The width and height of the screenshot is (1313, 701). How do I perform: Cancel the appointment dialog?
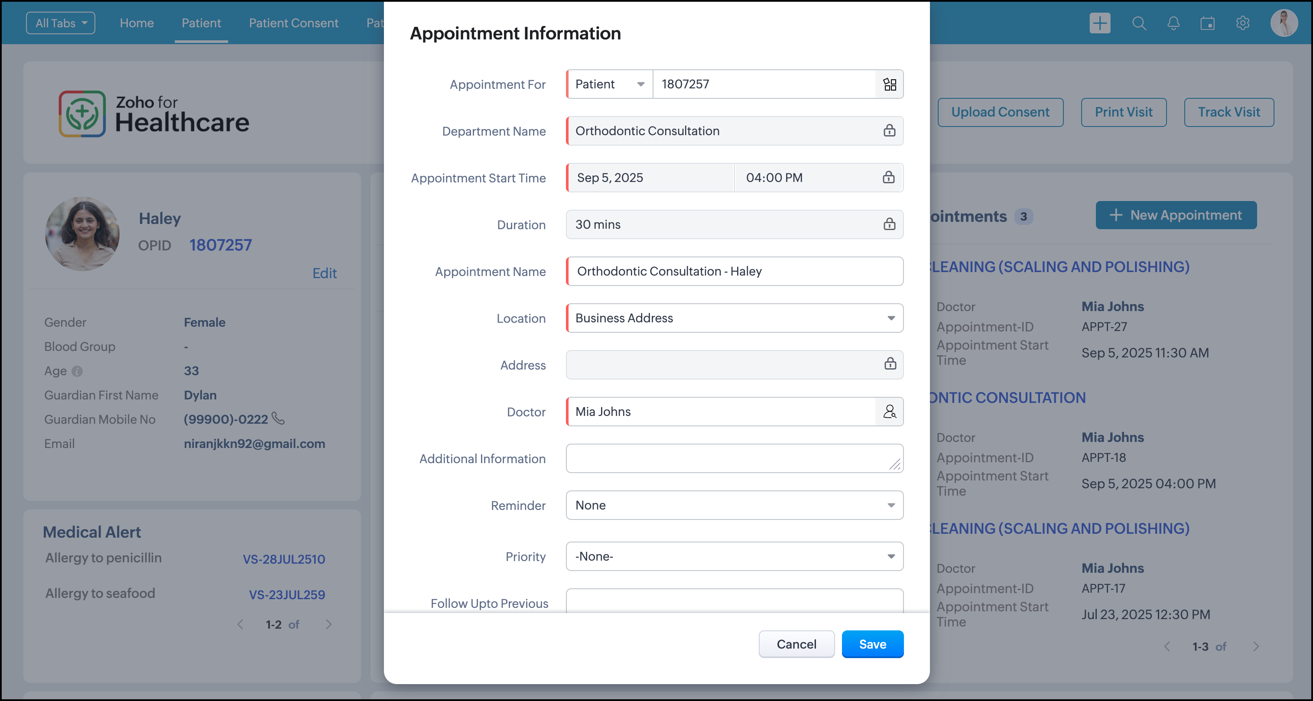(x=796, y=644)
